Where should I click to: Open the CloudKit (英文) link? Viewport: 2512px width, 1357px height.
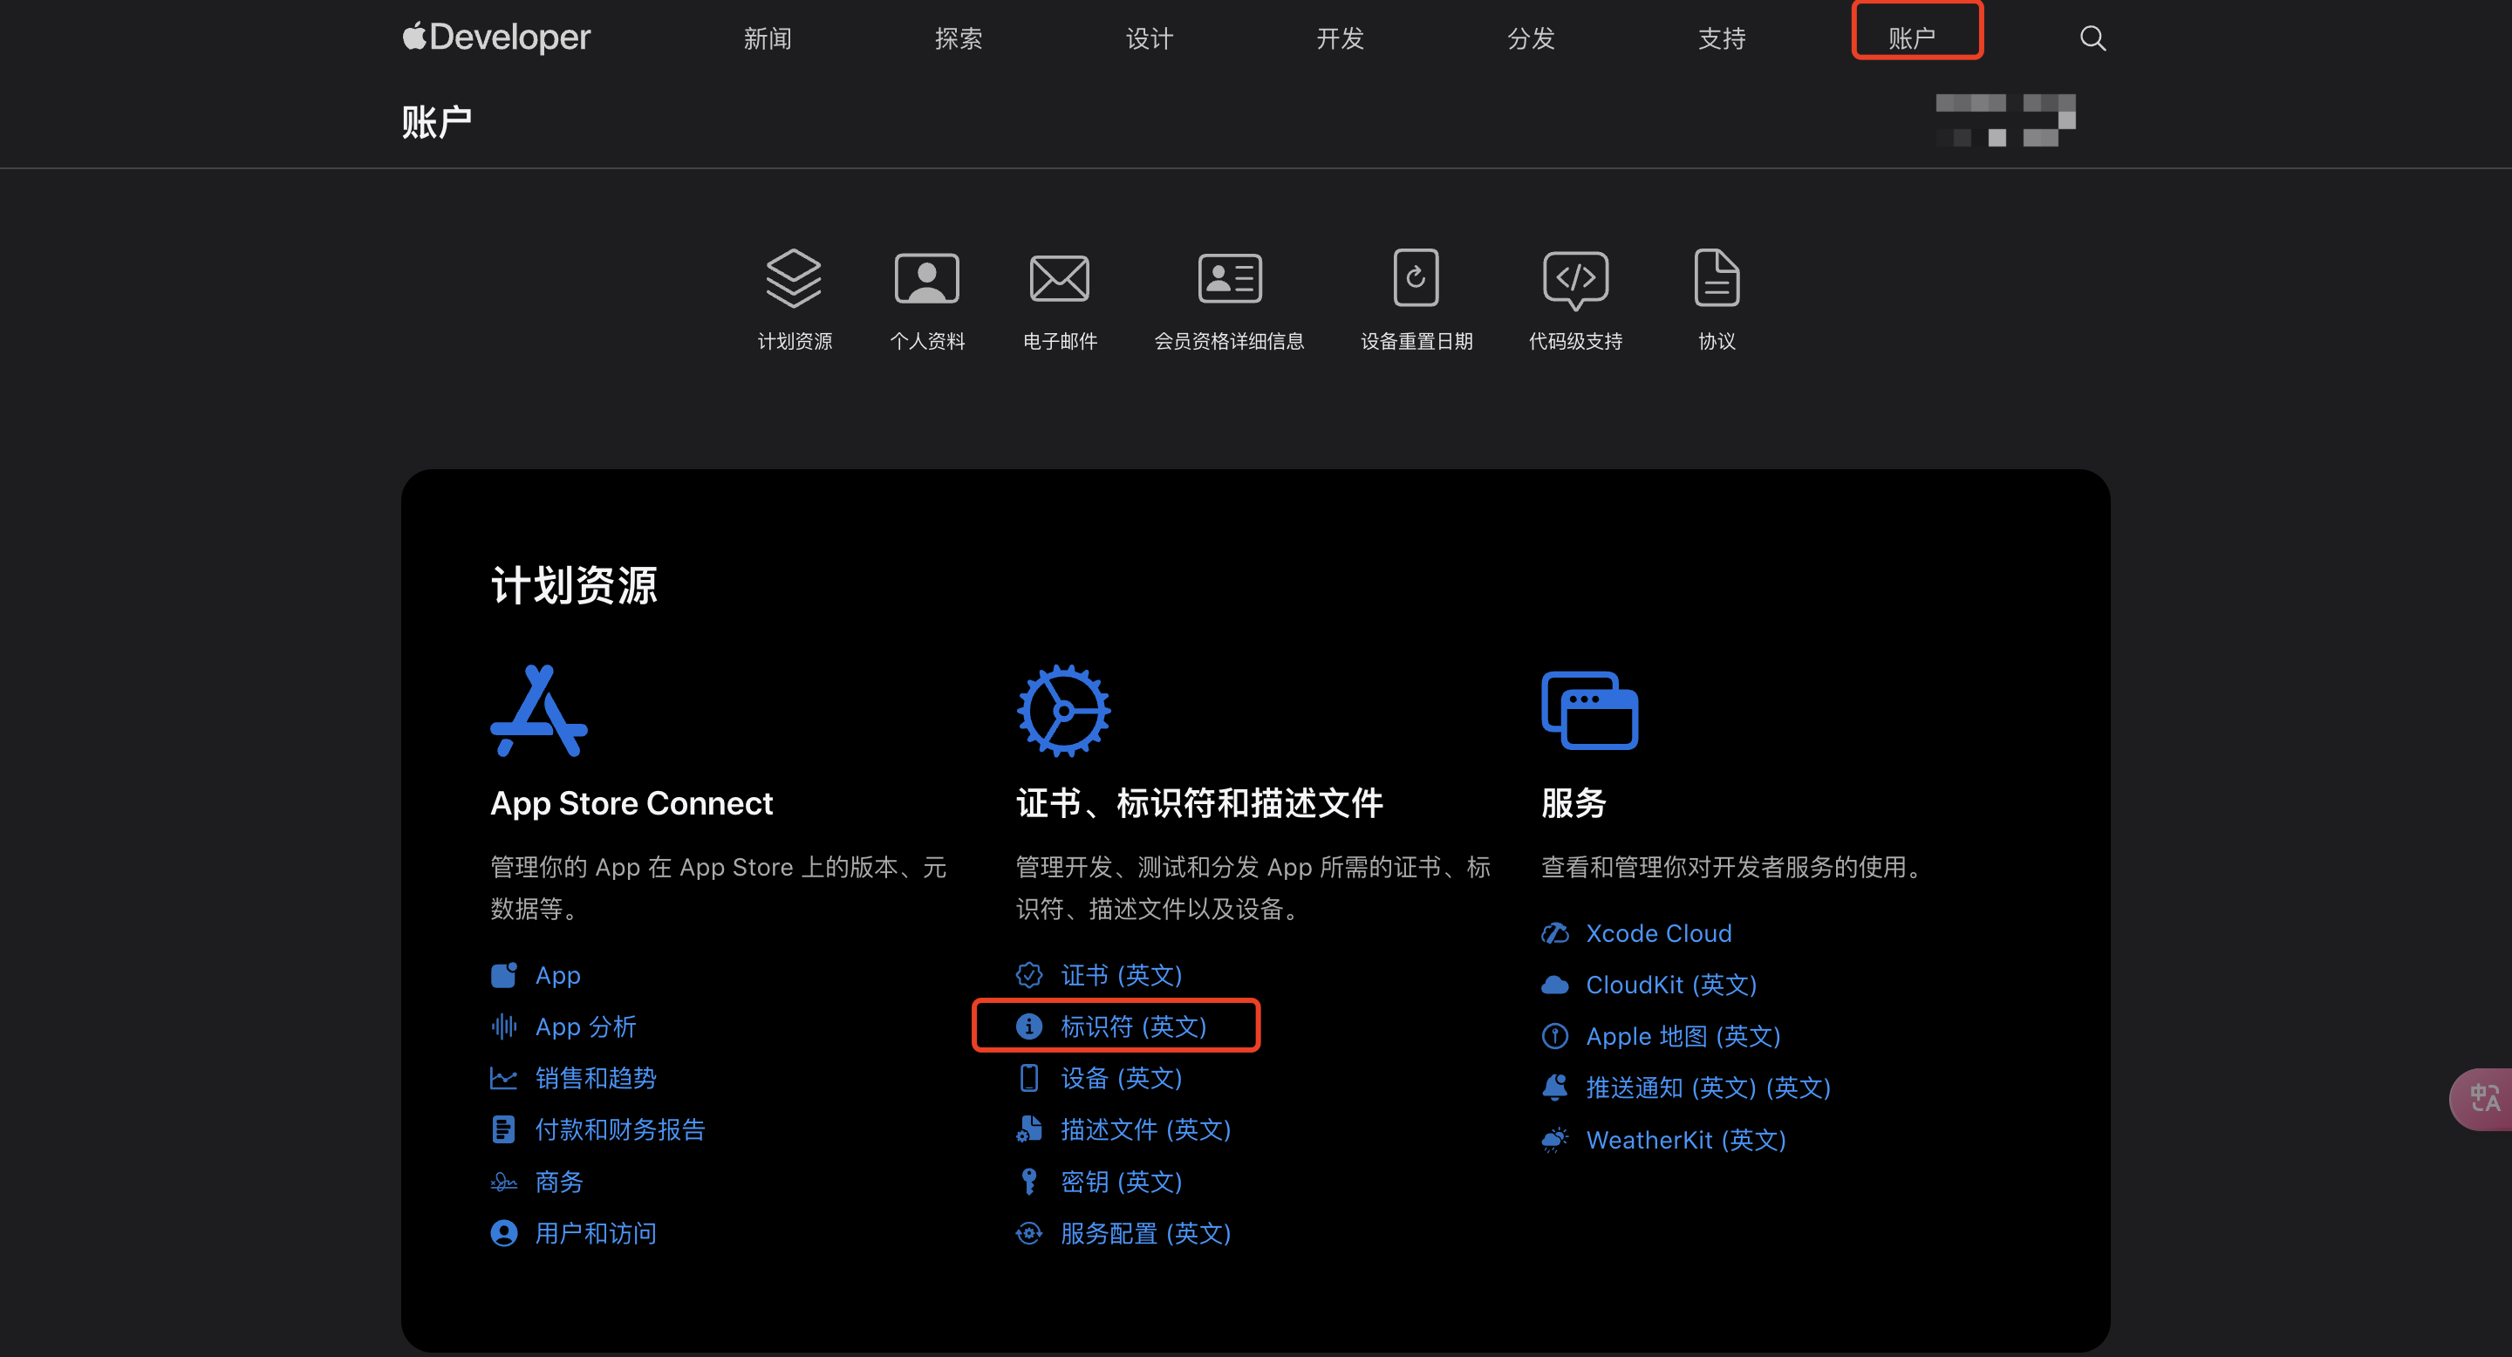1671,985
